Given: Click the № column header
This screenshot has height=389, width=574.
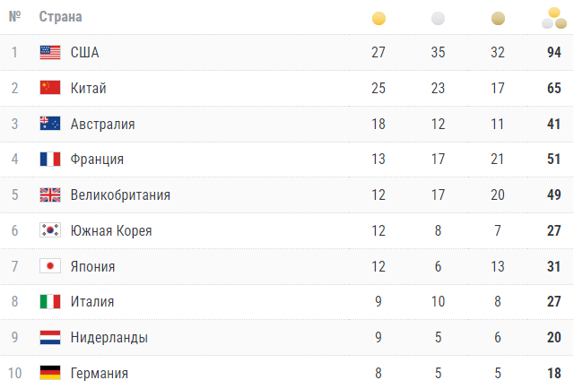Looking at the screenshot, I should 14,17.
